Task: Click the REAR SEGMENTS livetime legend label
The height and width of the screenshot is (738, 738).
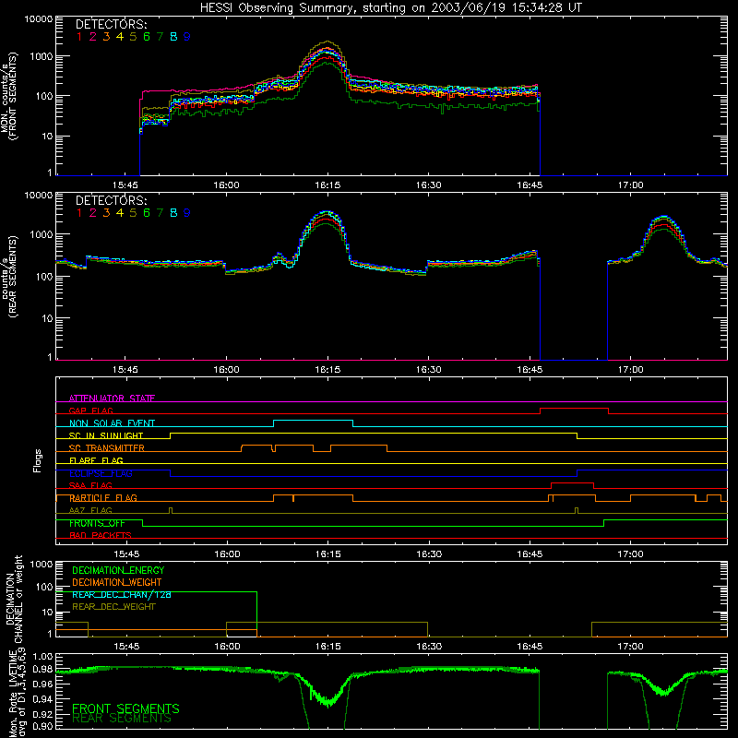Action: [x=122, y=719]
